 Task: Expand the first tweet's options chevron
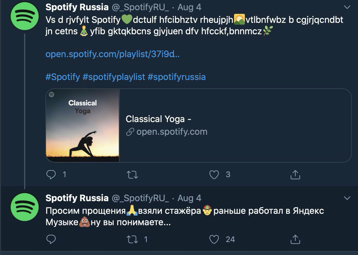[x=347, y=7]
